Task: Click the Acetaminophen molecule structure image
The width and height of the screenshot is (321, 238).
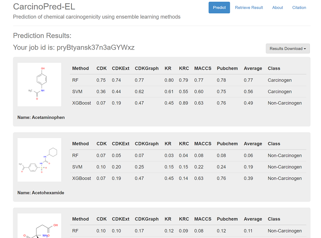Action: pos(39,85)
